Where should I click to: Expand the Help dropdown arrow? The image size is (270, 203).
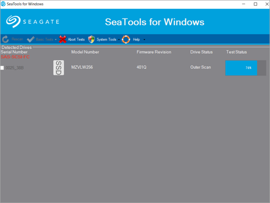(x=144, y=39)
